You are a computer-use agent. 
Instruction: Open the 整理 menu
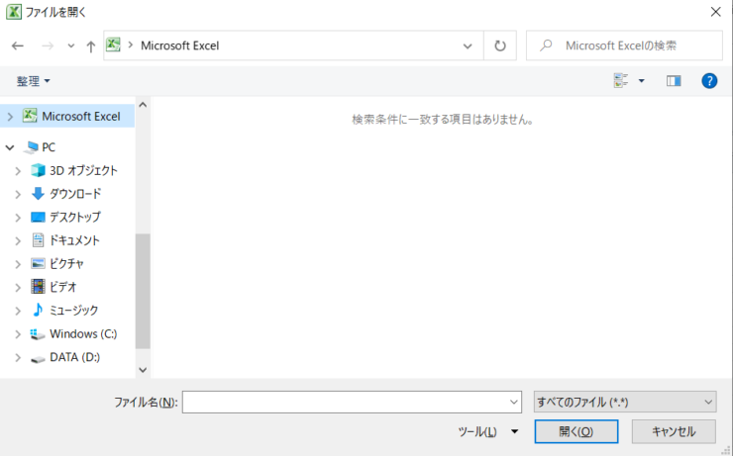[x=33, y=81]
